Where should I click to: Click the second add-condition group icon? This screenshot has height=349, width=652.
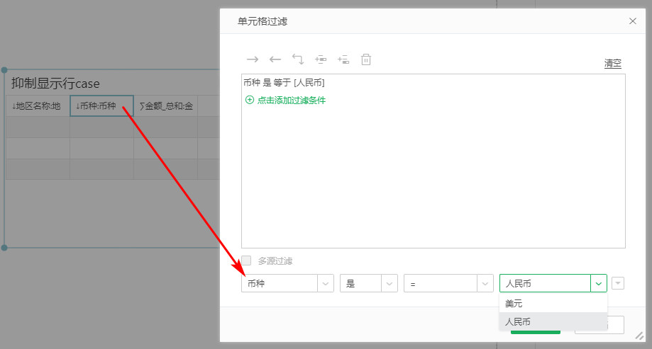click(343, 59)
